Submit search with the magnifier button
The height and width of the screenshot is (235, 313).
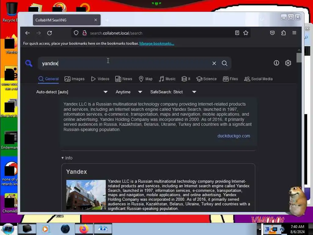[x=225, y=63]
